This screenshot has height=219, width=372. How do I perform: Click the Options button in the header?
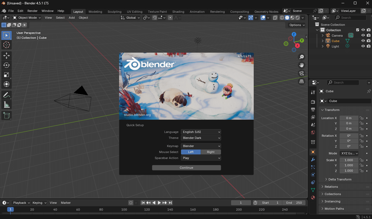[296, 25]
